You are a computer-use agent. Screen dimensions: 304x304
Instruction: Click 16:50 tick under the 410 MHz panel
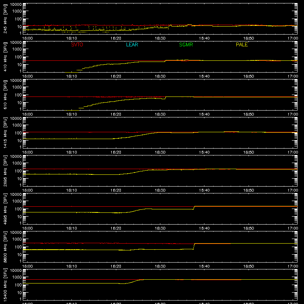coord(249,76)
